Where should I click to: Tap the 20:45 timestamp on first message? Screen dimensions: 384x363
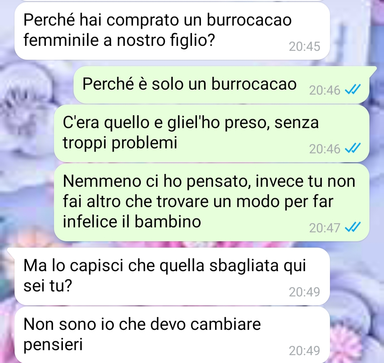304,46
